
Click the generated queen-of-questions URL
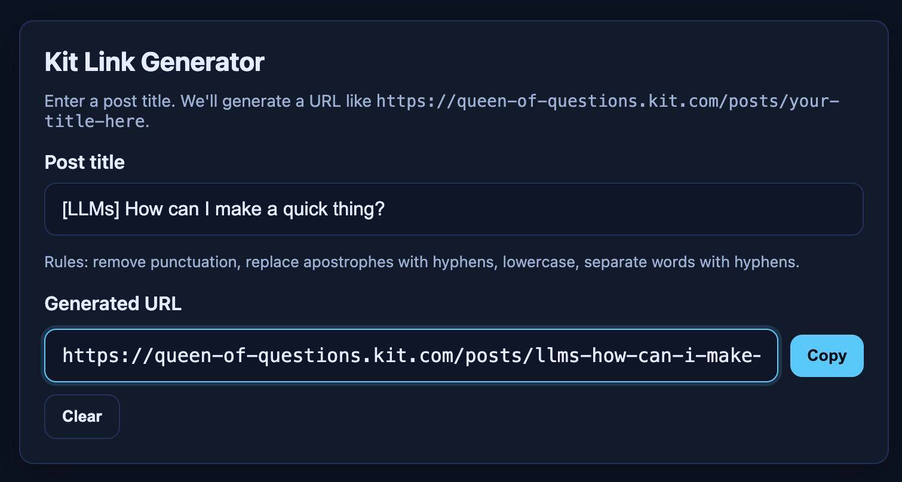click(411, 356)
